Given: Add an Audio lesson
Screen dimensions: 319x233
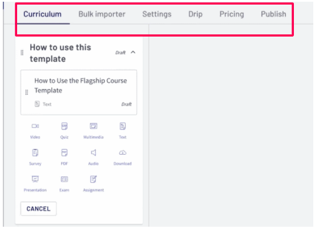Looking at the screenshot, I should click(x=94, y=157).
